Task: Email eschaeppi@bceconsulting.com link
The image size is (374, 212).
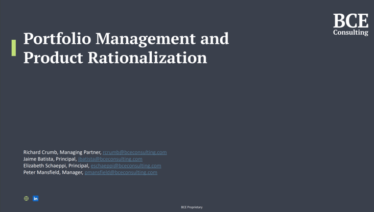Action: coord(126,166)
